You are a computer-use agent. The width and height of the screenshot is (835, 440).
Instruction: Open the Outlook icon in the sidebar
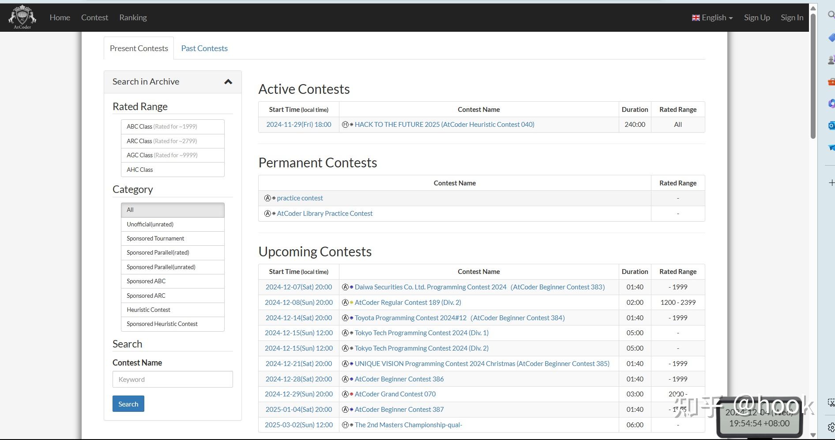[x=831, y=126]
